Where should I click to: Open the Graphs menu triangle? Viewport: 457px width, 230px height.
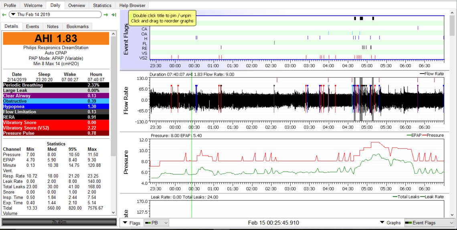pos(383,223)
